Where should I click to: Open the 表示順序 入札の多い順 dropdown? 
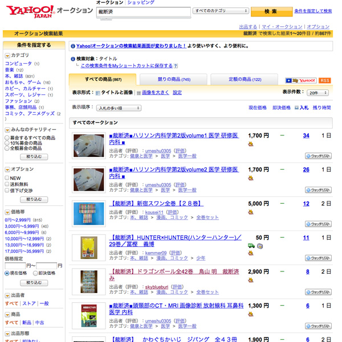click(119, 108)
